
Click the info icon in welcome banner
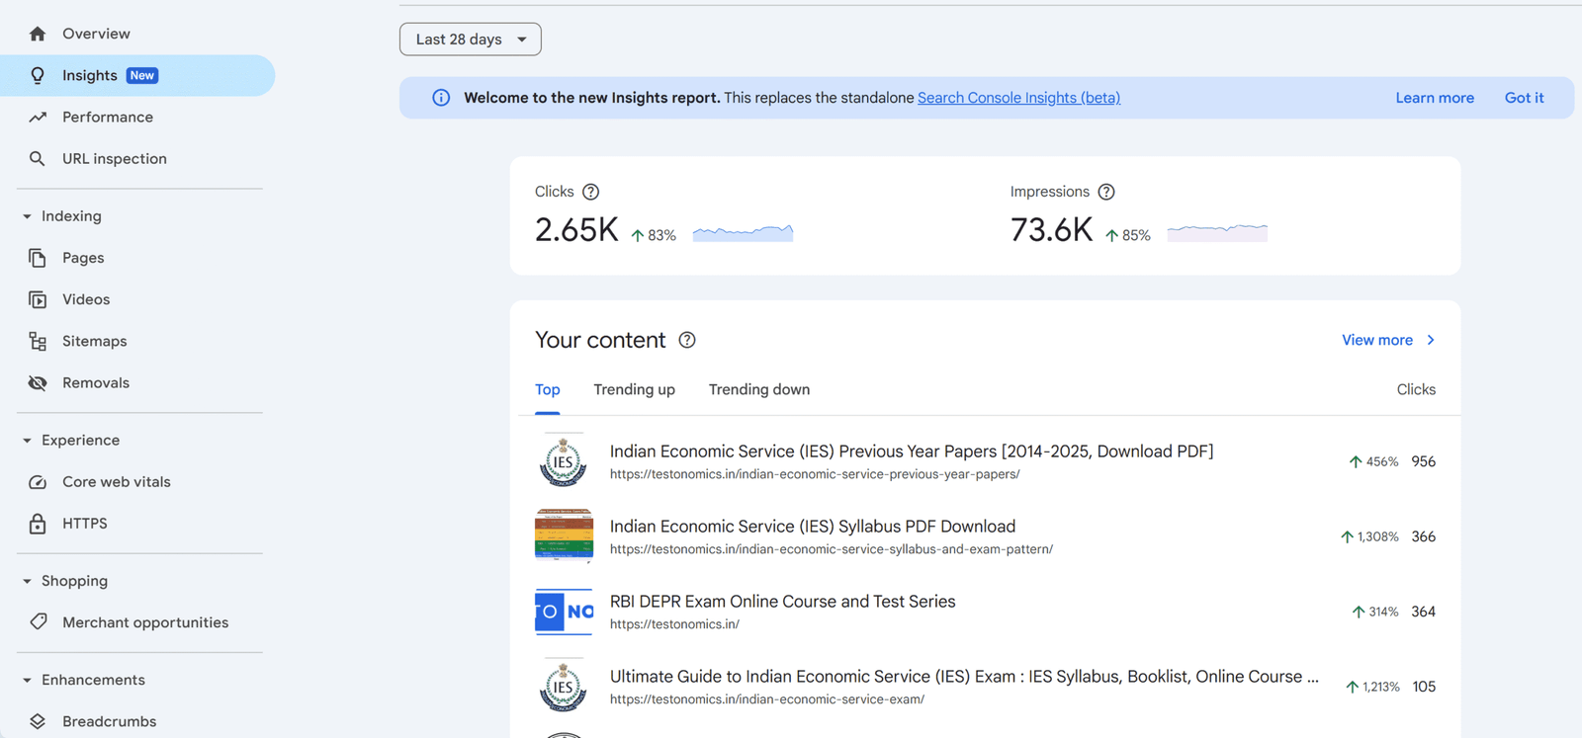point(441,98)
